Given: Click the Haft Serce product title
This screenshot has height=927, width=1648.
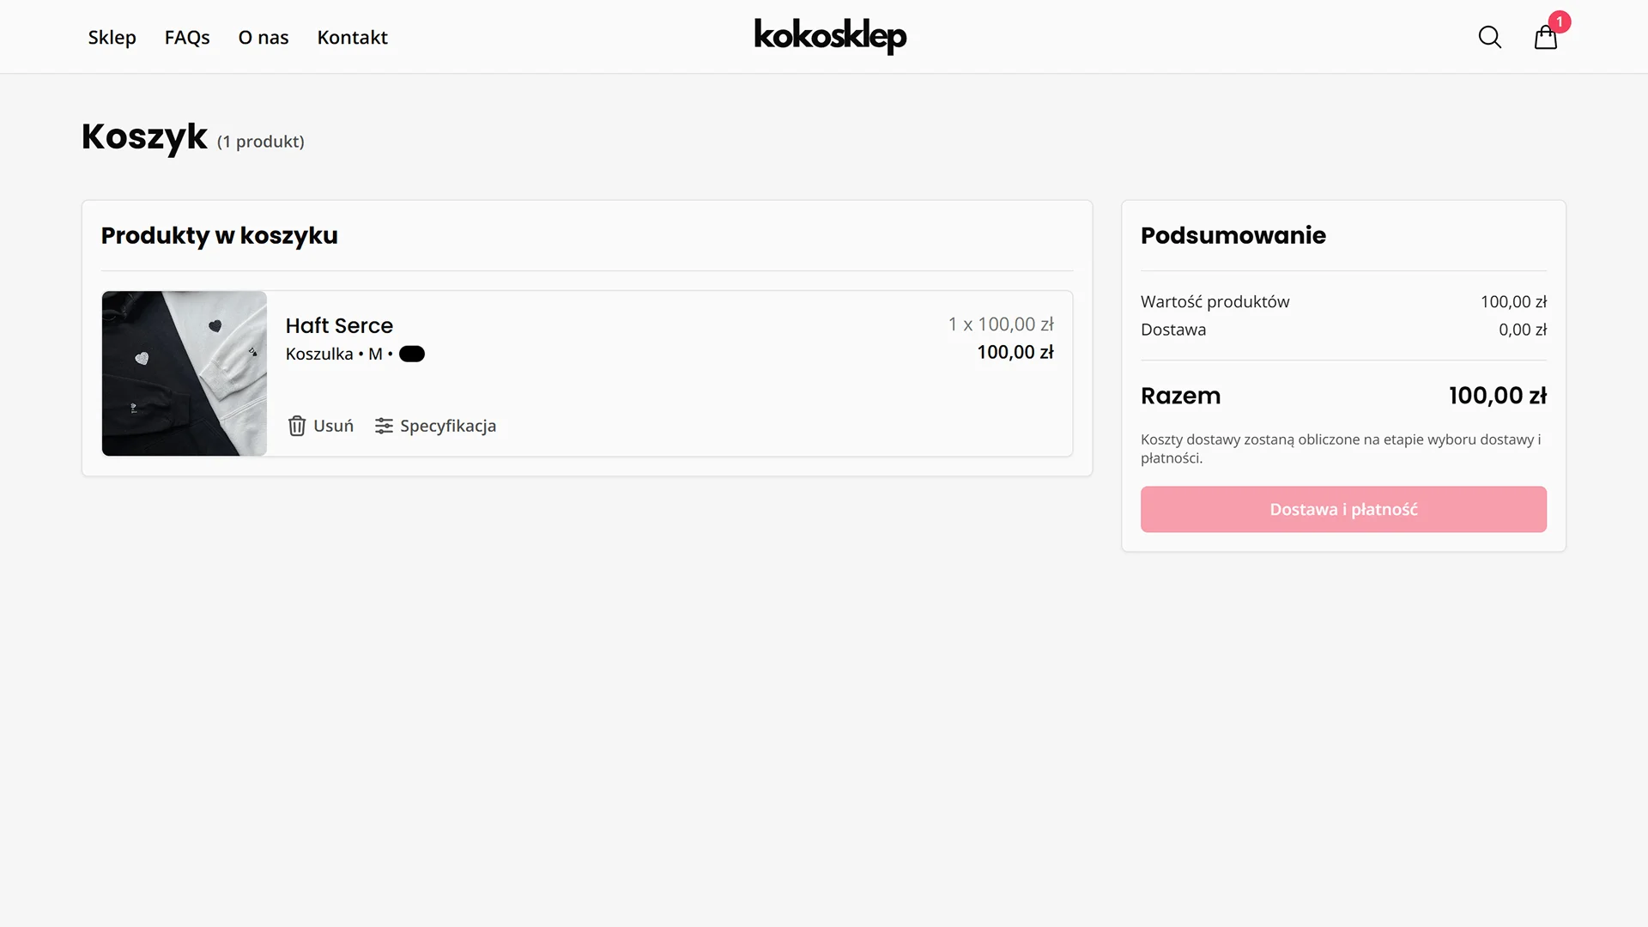Looking at the screenshot, I should pos(339,325).
